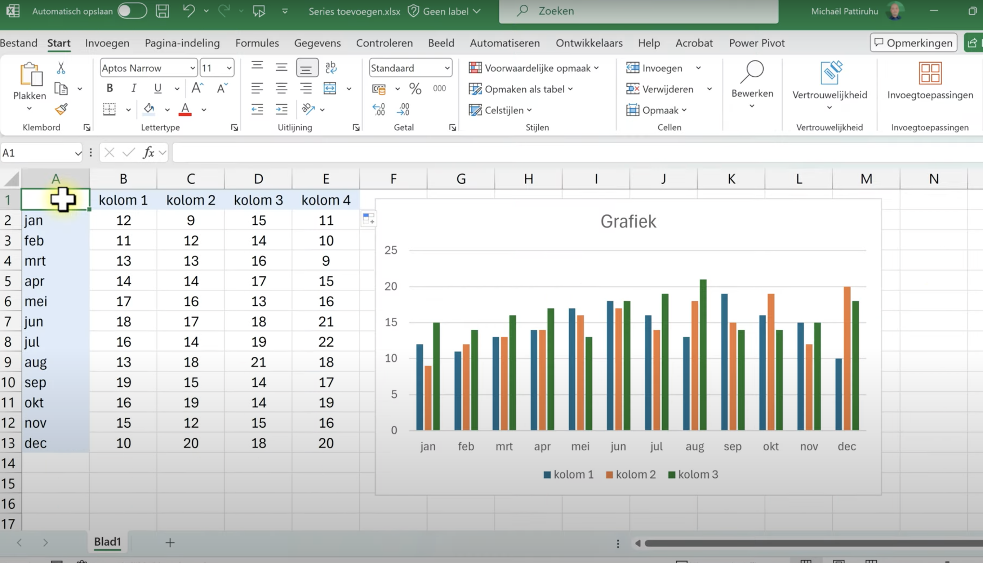Screen dimensions: 983x563
Task: Apply the percent style
Action: [415, 89]
